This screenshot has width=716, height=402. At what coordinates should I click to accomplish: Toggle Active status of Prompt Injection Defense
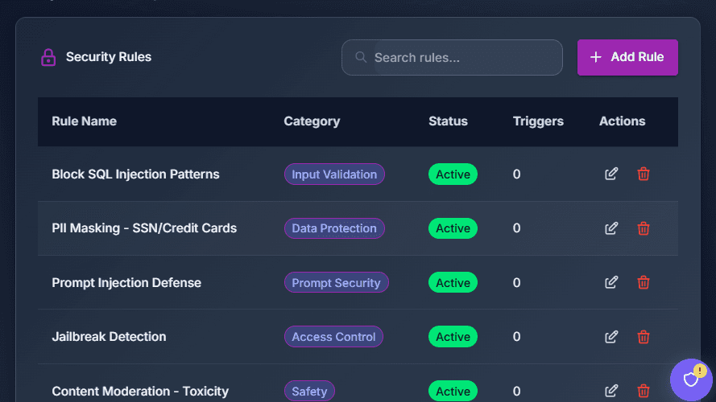coord(453,282)
